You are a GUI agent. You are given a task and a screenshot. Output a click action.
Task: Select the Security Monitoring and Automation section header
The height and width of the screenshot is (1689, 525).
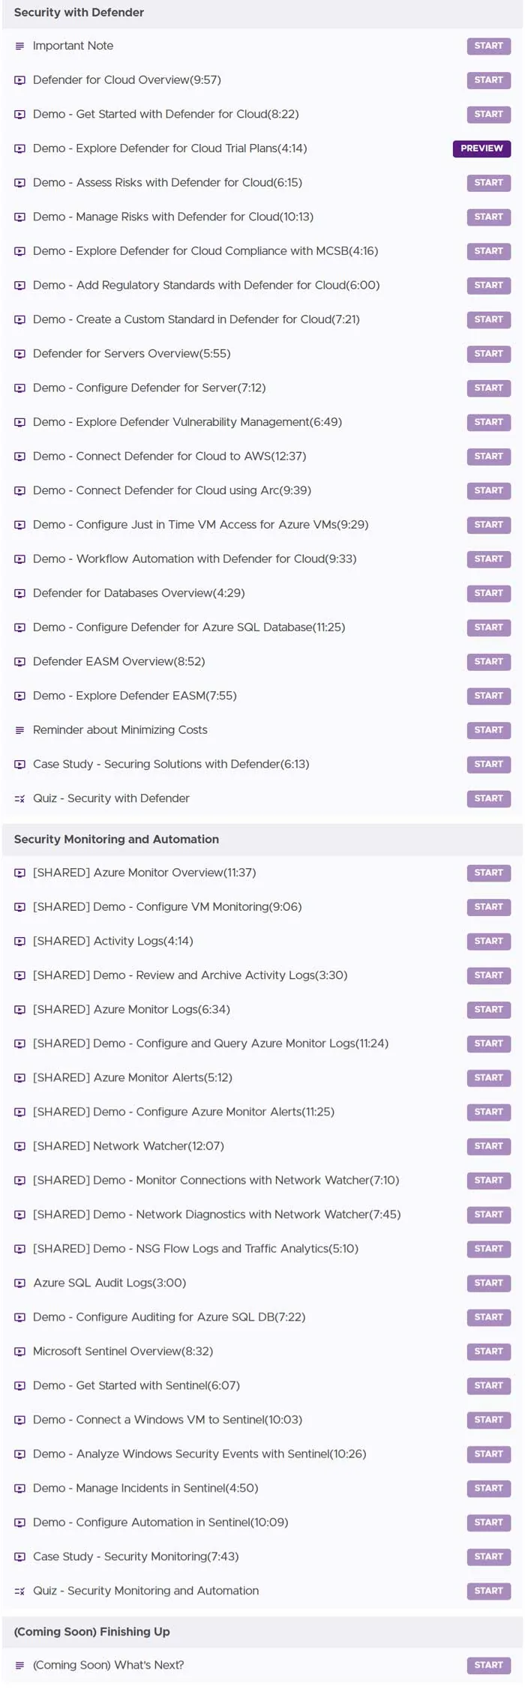click(x=262, y=840)
